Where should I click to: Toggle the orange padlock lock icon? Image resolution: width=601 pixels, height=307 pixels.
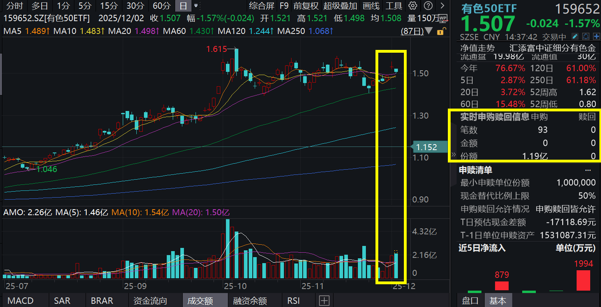(x=441, y=31)
